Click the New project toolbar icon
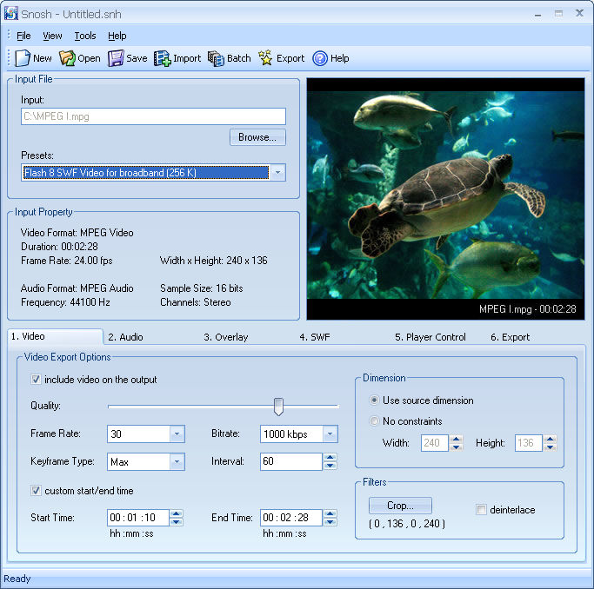 23,58
